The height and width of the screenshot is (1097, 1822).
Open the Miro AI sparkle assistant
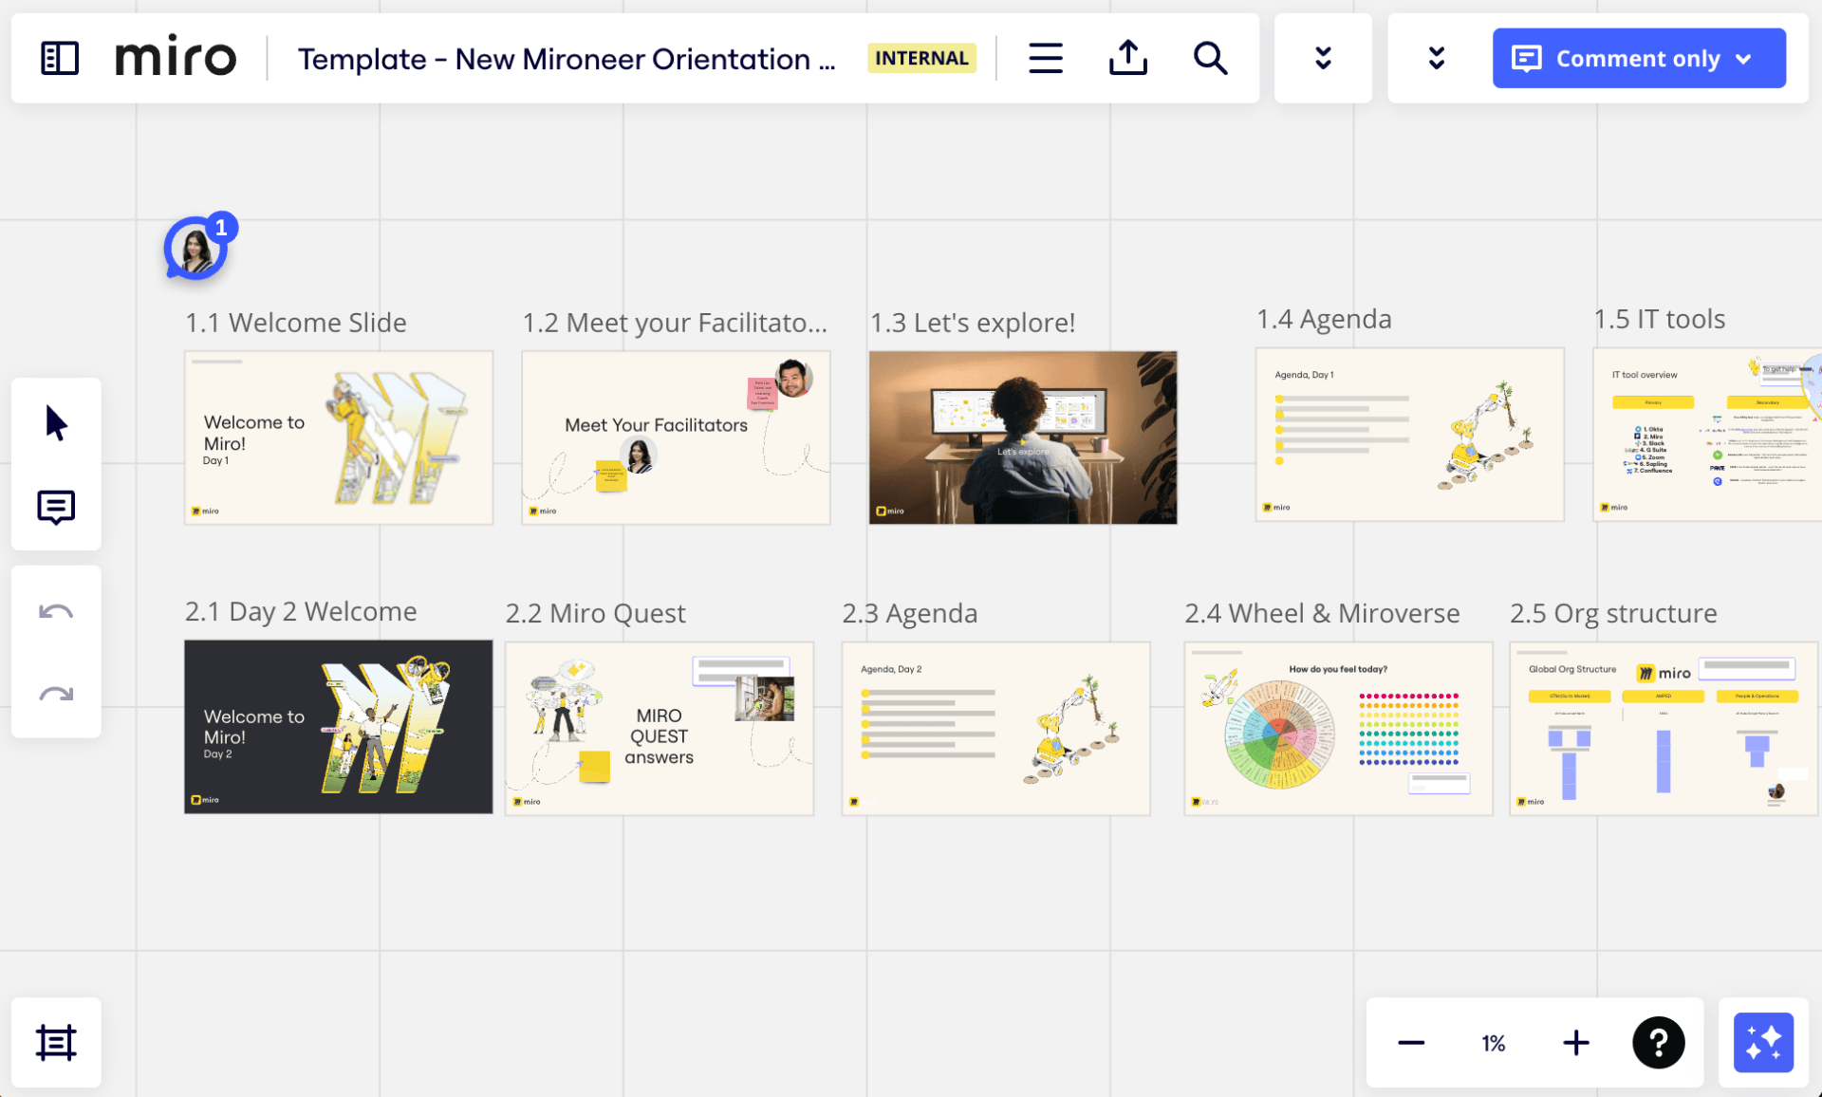click(x=1763, y=1043)
